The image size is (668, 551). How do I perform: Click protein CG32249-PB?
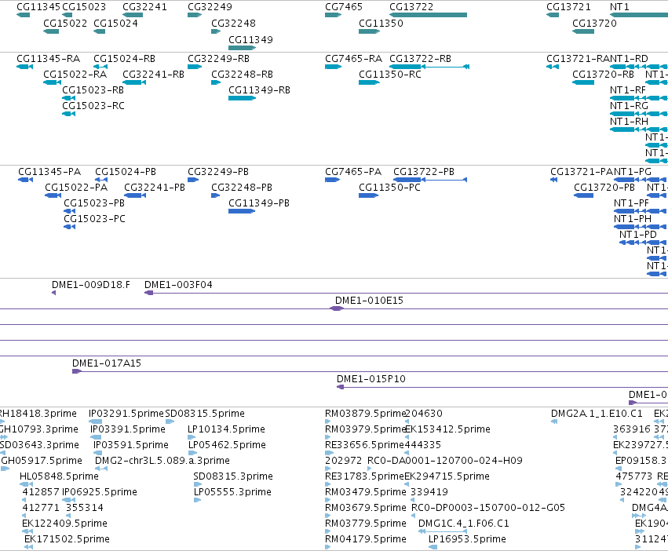[193, 180]
